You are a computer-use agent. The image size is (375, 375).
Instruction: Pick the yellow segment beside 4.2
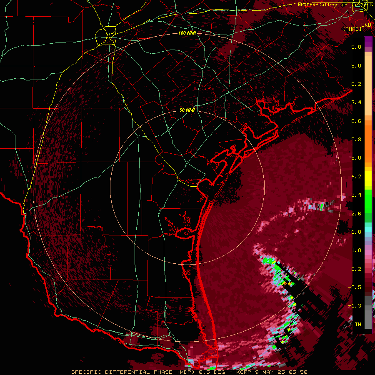tap(368, 178)
